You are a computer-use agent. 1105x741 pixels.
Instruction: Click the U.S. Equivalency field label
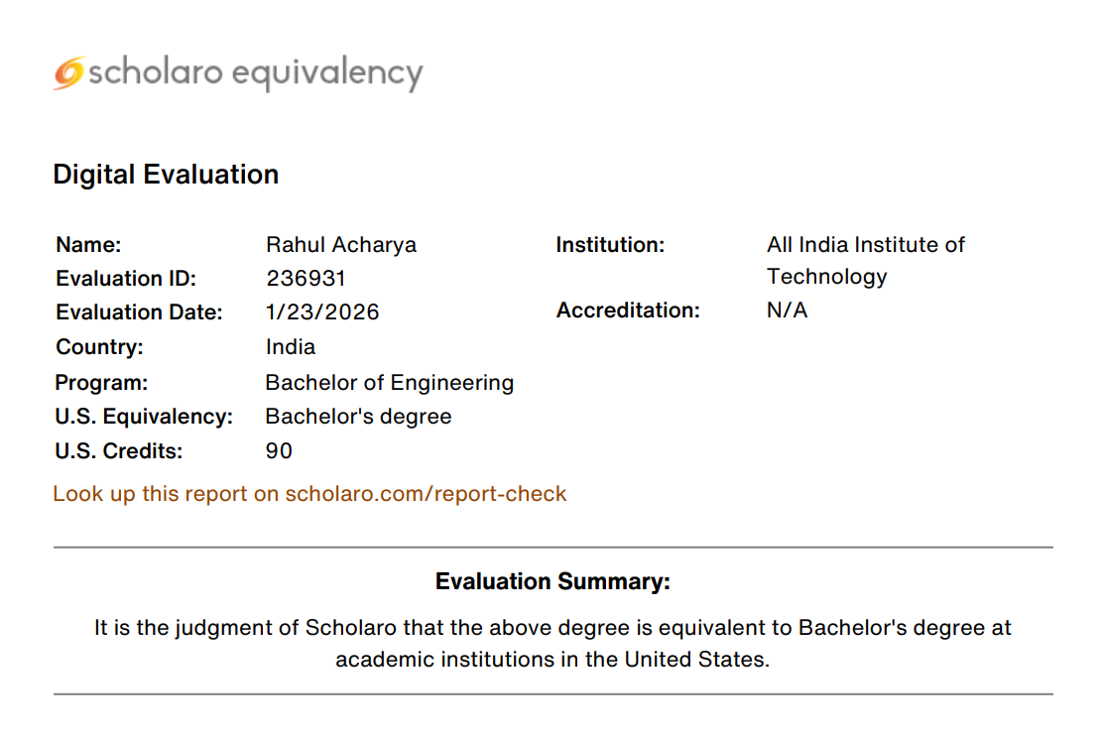click(144, 417)
